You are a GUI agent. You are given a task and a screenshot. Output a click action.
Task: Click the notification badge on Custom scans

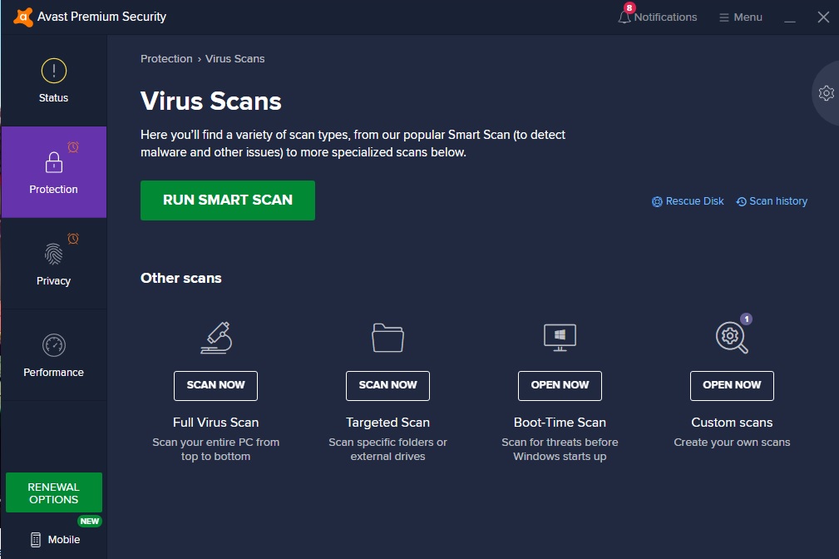click(x=746, y=318)
